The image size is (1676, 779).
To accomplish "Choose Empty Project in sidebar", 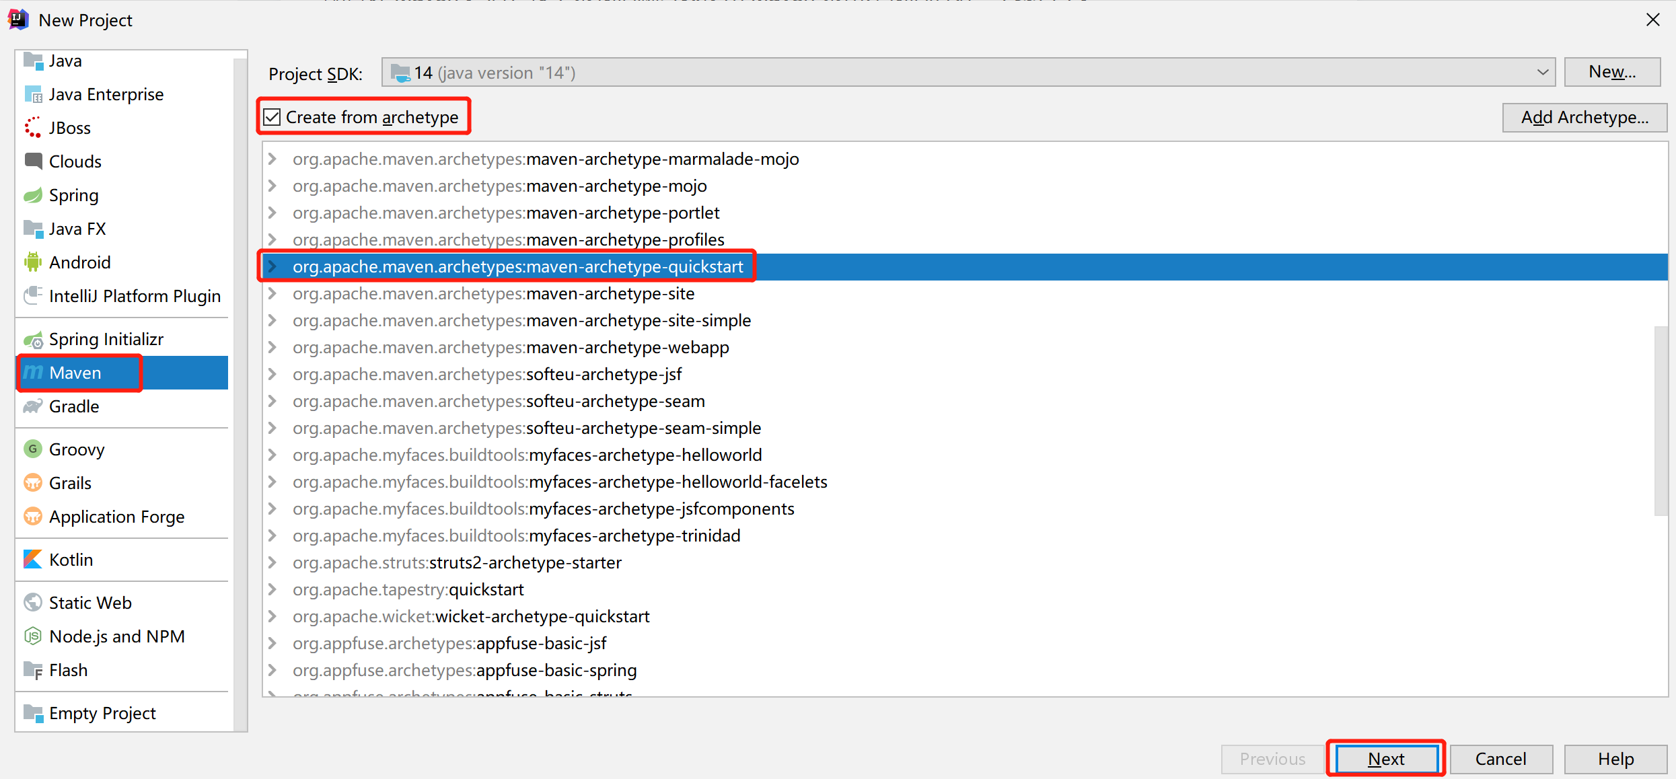I will pos(102,713).
